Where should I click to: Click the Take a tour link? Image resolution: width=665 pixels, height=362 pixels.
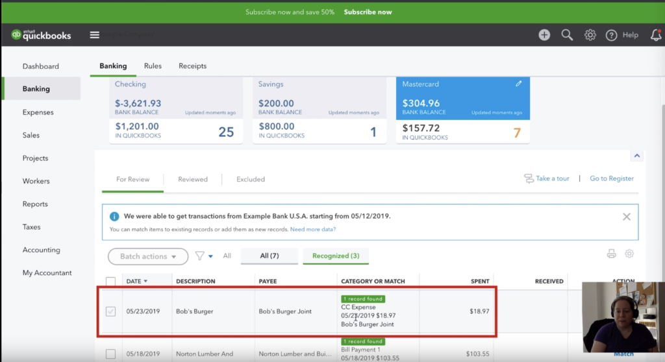point(553,178)
